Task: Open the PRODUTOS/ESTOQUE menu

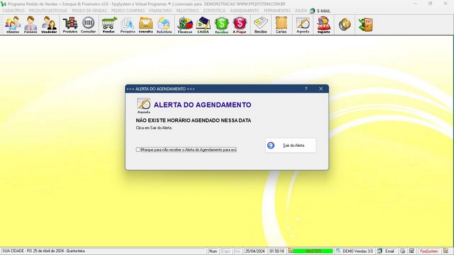Action: click(48, 11)
